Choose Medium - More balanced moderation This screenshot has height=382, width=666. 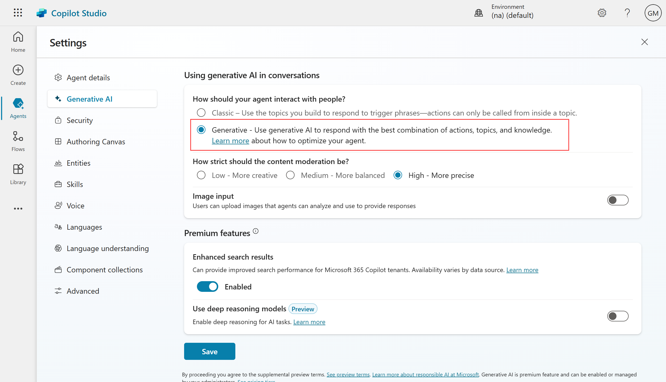[x=290, y=175]
